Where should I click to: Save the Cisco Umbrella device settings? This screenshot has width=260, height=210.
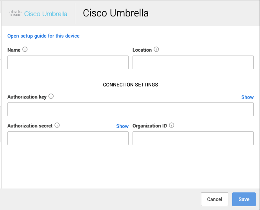coord(244,199)
